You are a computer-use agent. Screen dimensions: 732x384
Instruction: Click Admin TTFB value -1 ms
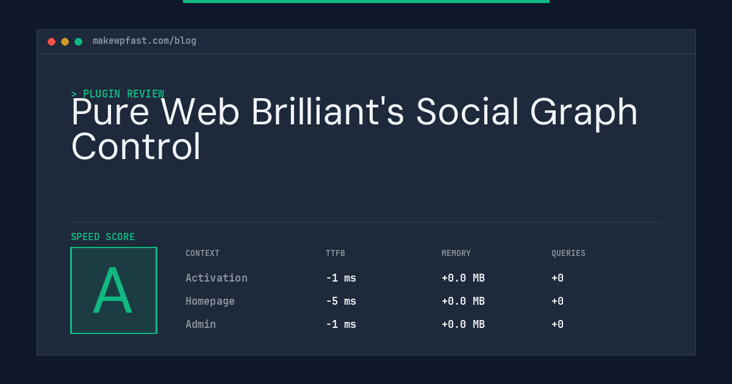coord(341,324)
